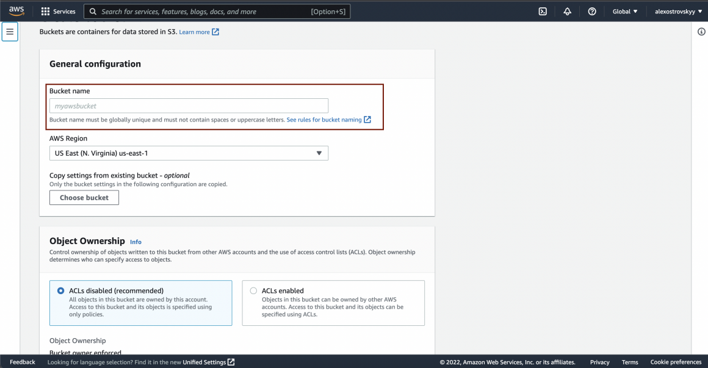The image size is (708, 368).
Task: Focus the top services search bar
Action: (217, 12)
